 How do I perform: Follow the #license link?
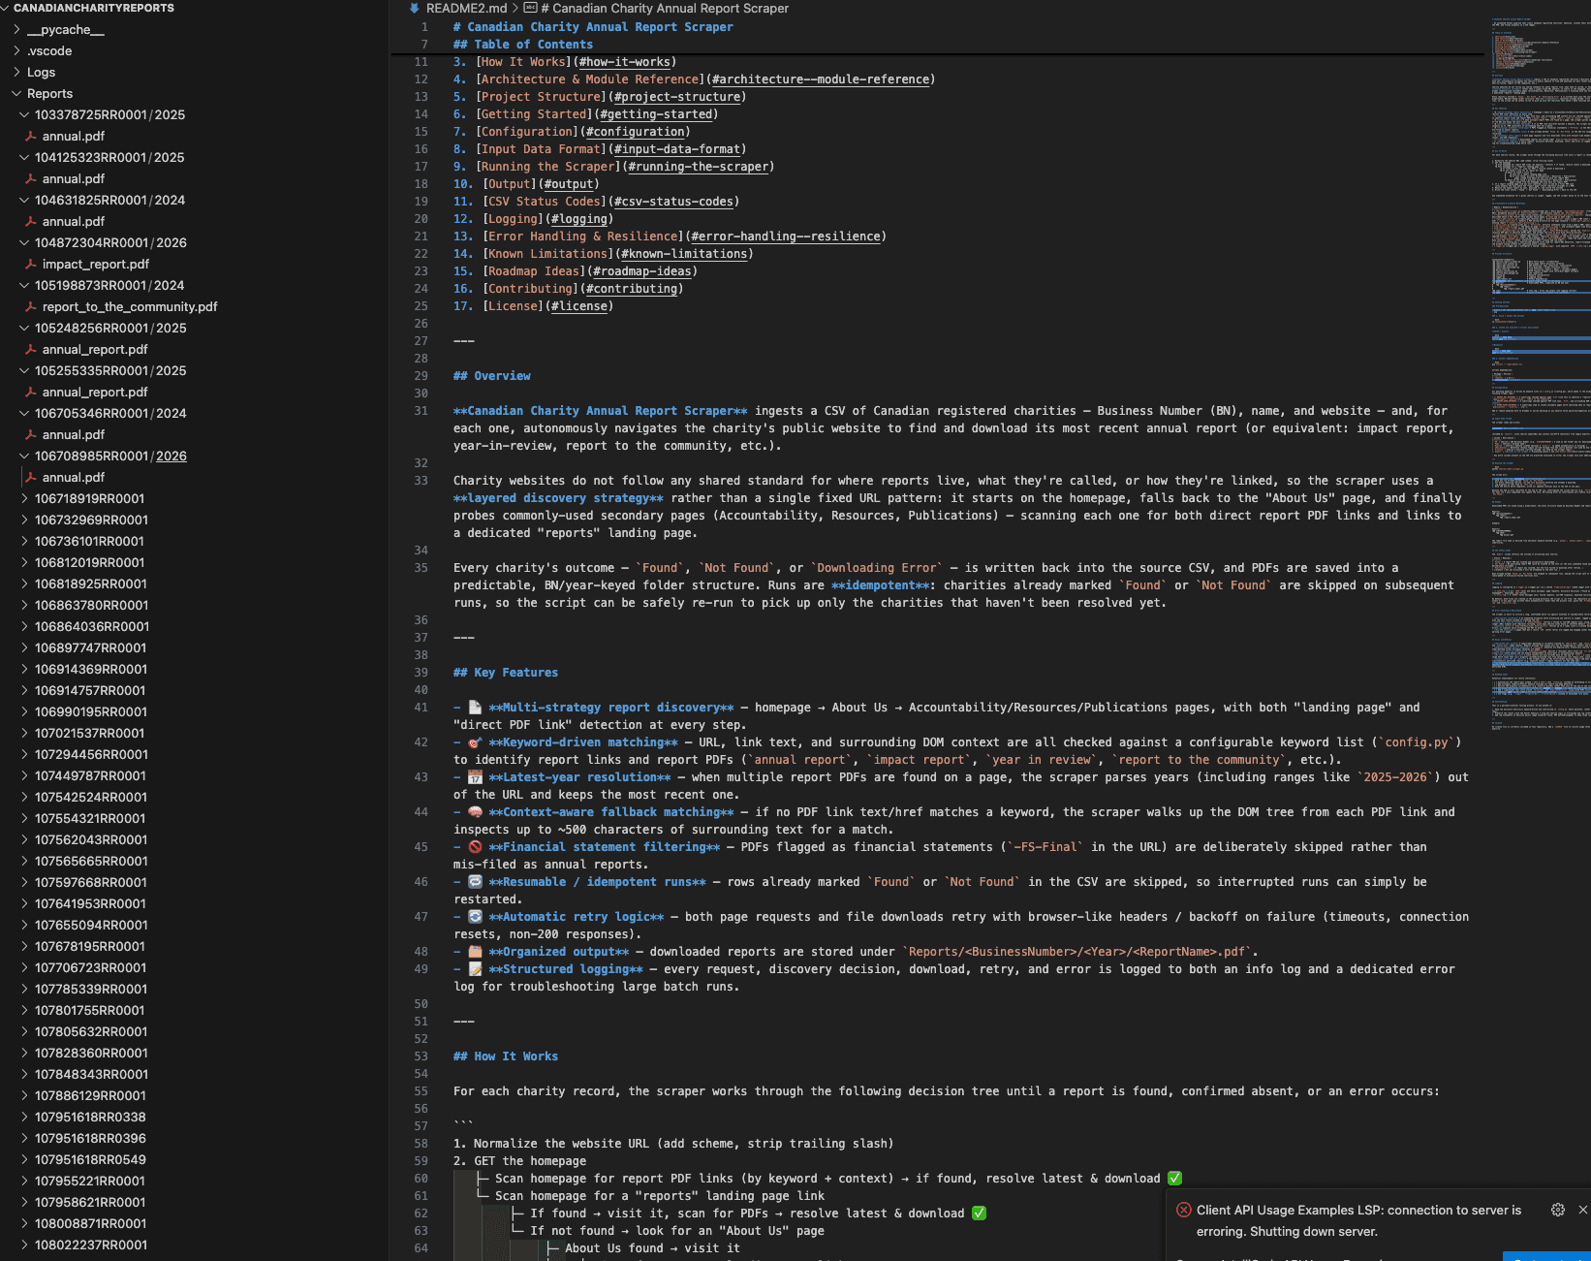[578, 306]
